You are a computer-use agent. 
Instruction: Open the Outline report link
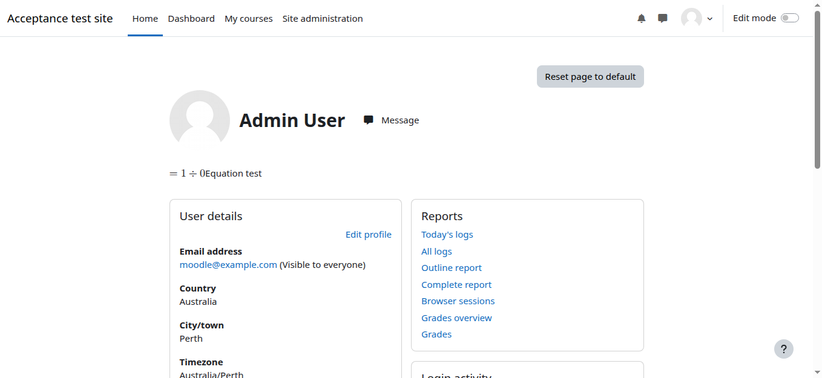[452, 268]
